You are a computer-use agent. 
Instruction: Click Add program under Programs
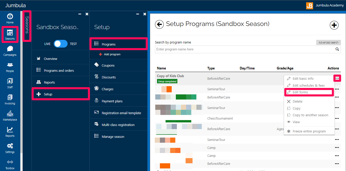(110, 54)
